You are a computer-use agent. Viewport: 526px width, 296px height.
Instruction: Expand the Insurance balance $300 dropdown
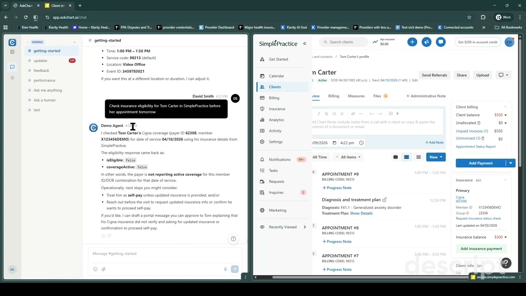coord(505,237)
